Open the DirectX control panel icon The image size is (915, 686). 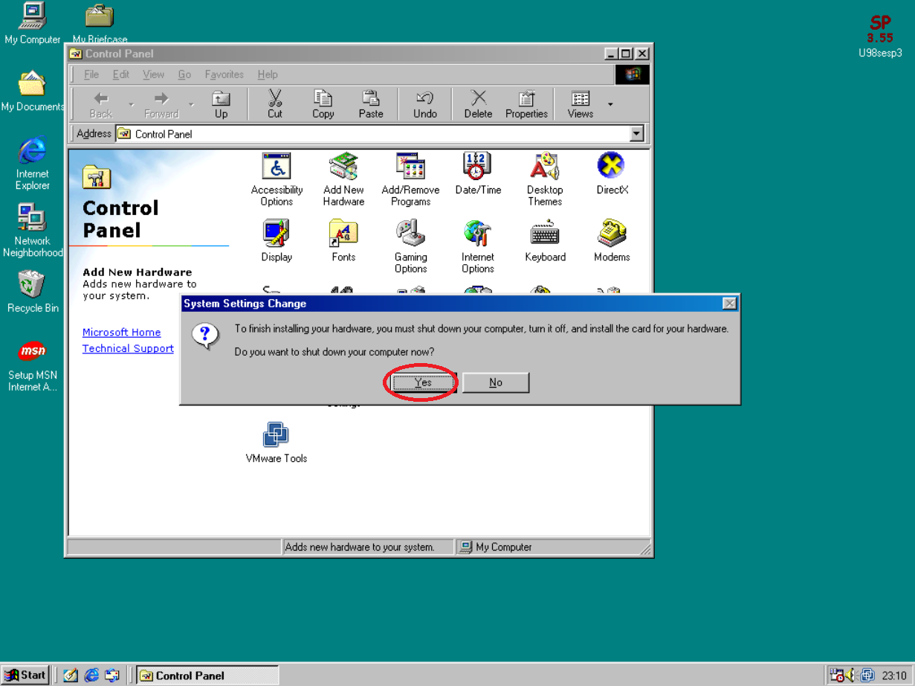tap(611, 167)
